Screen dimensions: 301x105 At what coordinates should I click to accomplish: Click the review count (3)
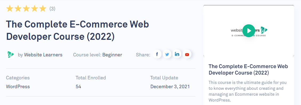pos(53,9)
